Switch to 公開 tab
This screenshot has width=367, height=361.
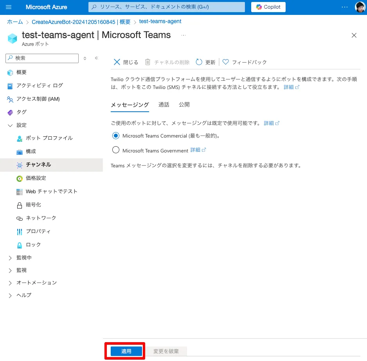184,105
